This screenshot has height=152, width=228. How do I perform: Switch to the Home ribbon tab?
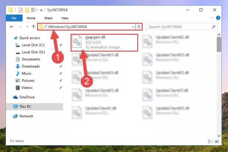pos(31,18)
